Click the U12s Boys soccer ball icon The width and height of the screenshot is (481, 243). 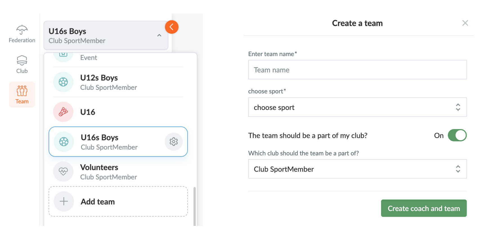(63, 82)
